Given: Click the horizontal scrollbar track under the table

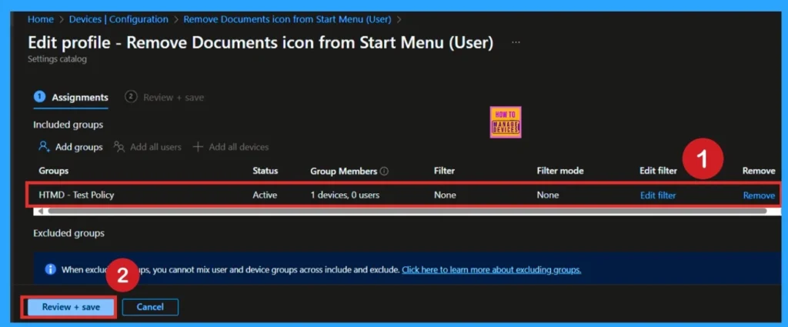Looking at the screenshot, I should point(407,211).
